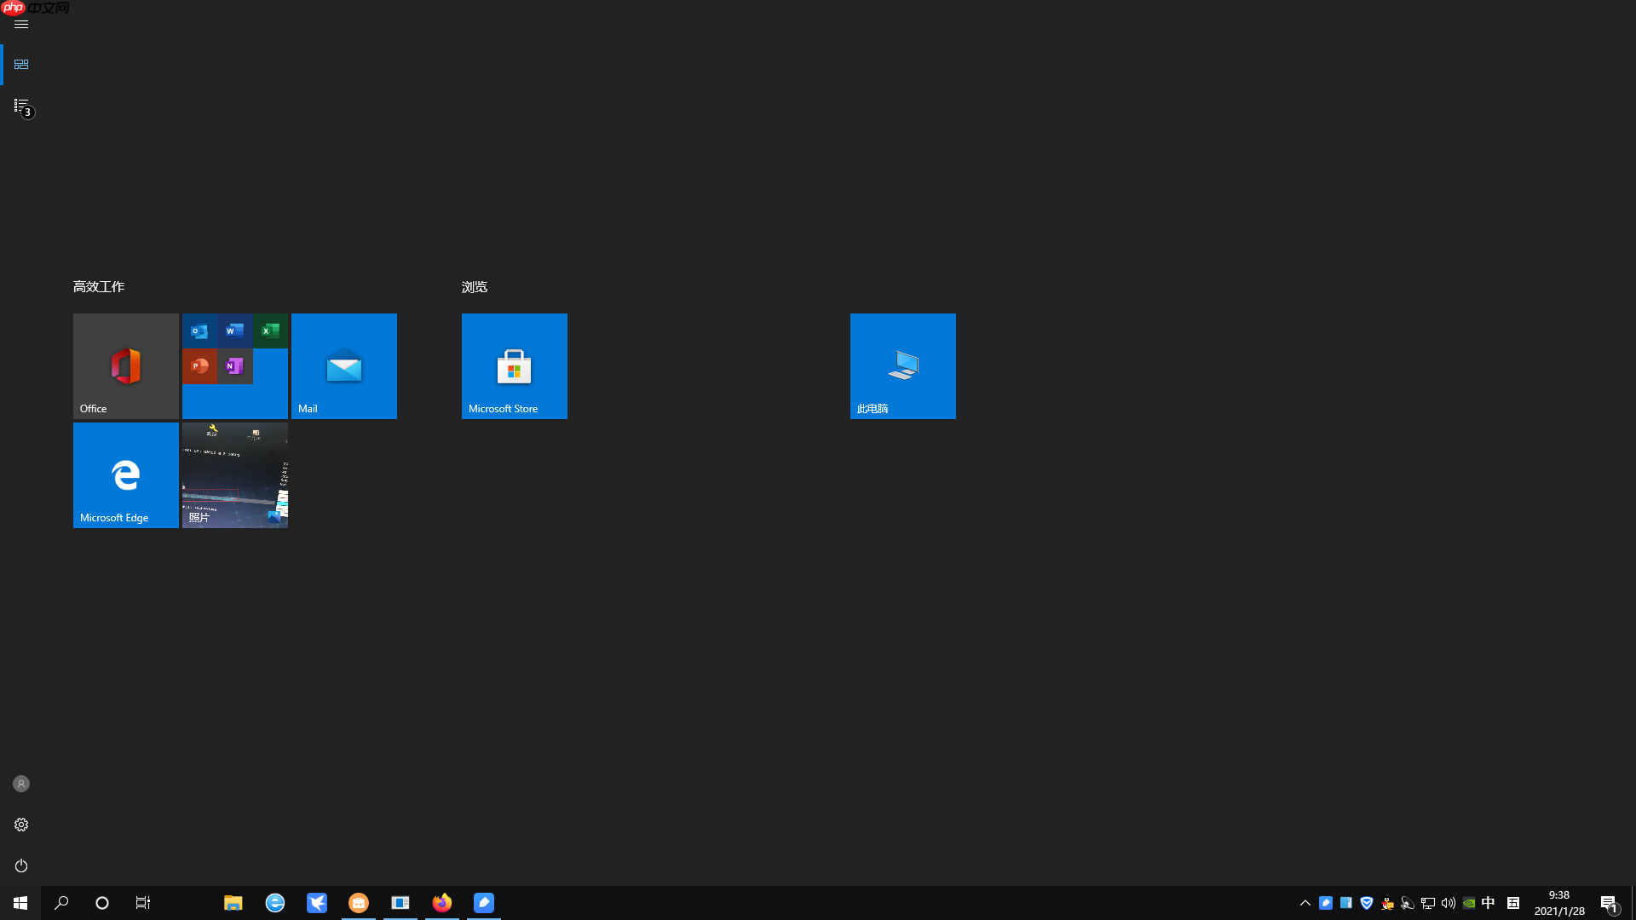Open Task View on the taskbar
The width and height of the screenshot is (1636, 920).
(142, 903)
